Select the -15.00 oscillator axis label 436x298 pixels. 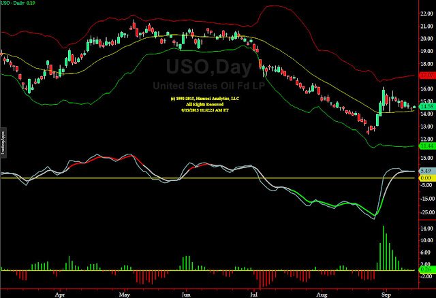coord(426,199)
